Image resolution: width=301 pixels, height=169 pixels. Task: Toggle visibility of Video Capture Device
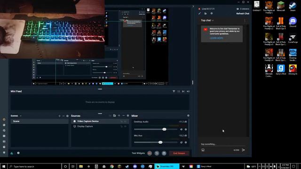[126, 121]
